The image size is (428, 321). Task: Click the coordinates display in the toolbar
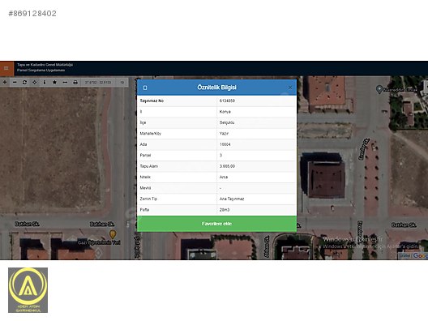click(x=98, y=82)
